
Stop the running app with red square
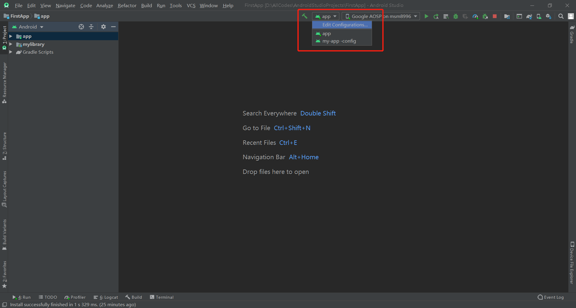pos(495,16)
